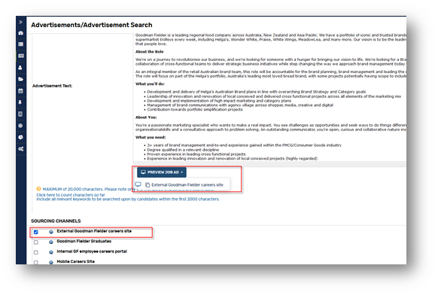
Task: Open the folder icon in the sidebar
Action: (20, 79)
